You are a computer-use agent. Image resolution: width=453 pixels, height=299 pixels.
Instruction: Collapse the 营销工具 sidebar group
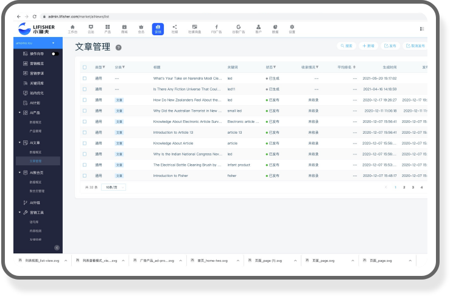tap(19, 212)
